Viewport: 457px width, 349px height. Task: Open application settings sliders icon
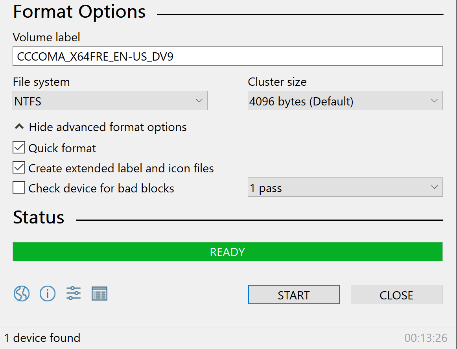(x=74, y=293)
